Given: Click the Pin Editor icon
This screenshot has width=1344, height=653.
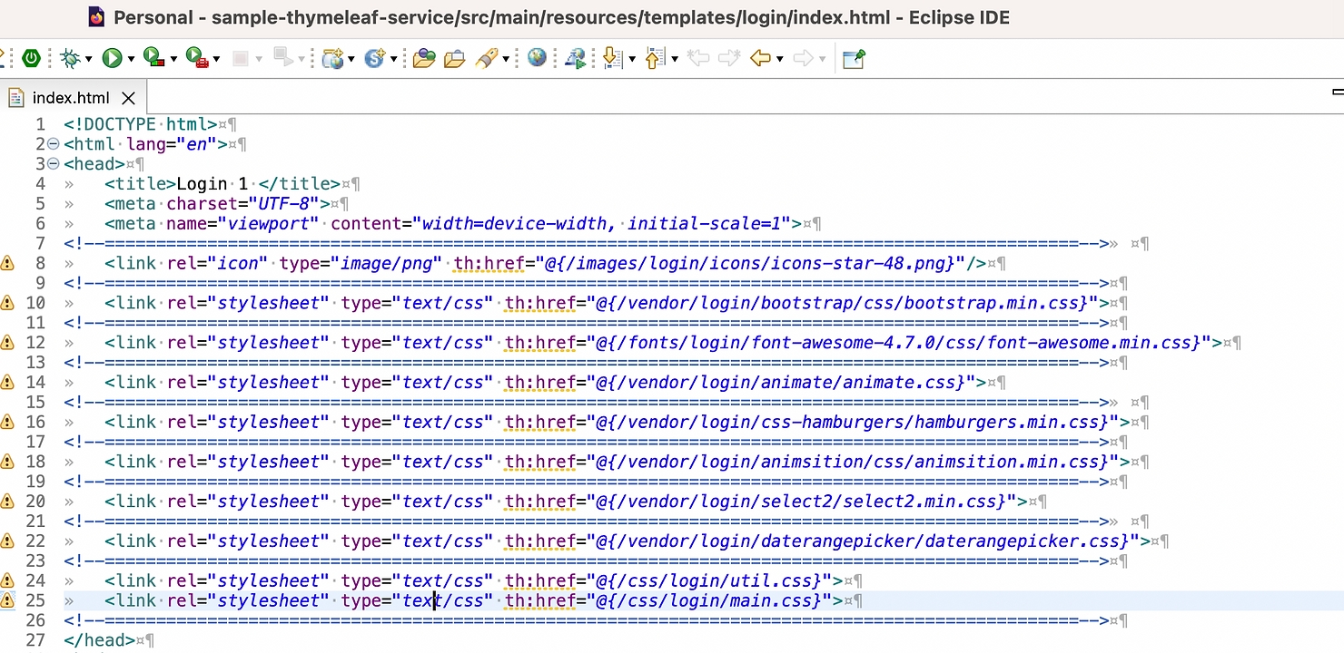Looking at the screenshot, I should [854, 59].
